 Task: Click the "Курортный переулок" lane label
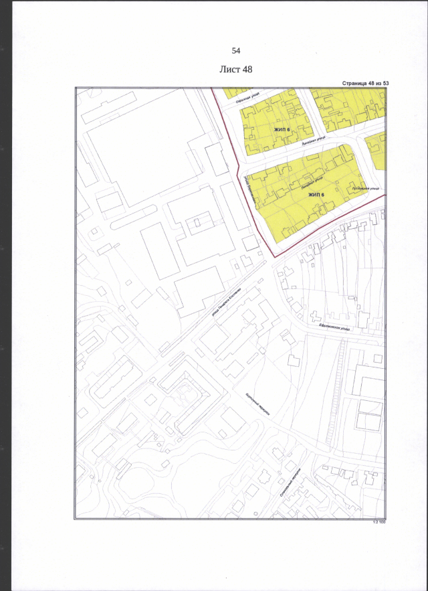257,406
